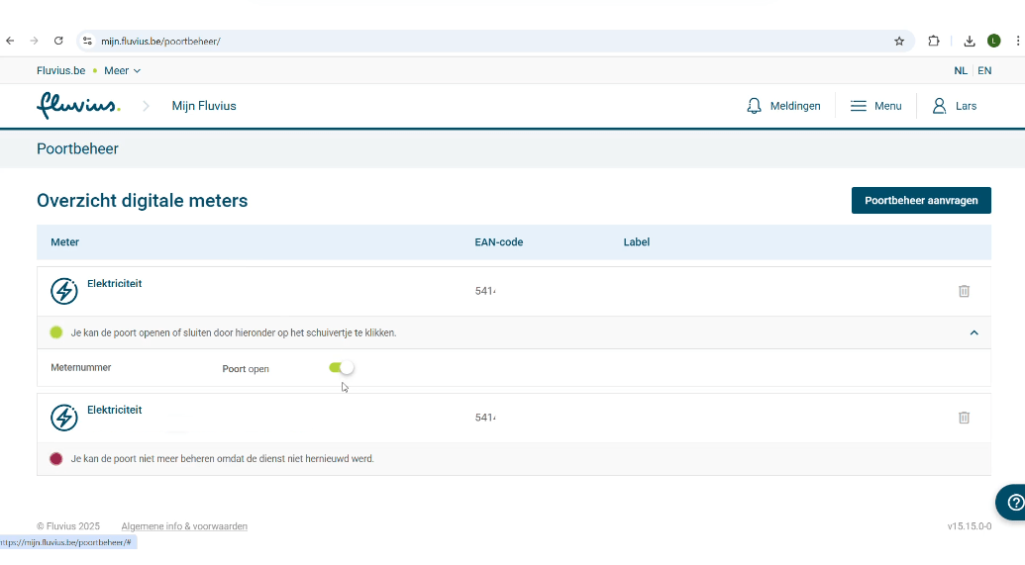Switch language to EN
This screenshot has height=565, width=1025.
click(983, 70)
